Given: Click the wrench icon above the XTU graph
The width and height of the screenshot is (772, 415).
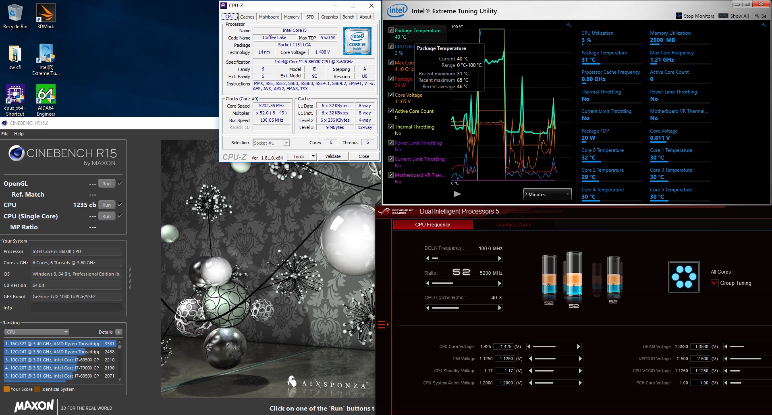Looking at the screenshot, I should [x=569, y=25].
